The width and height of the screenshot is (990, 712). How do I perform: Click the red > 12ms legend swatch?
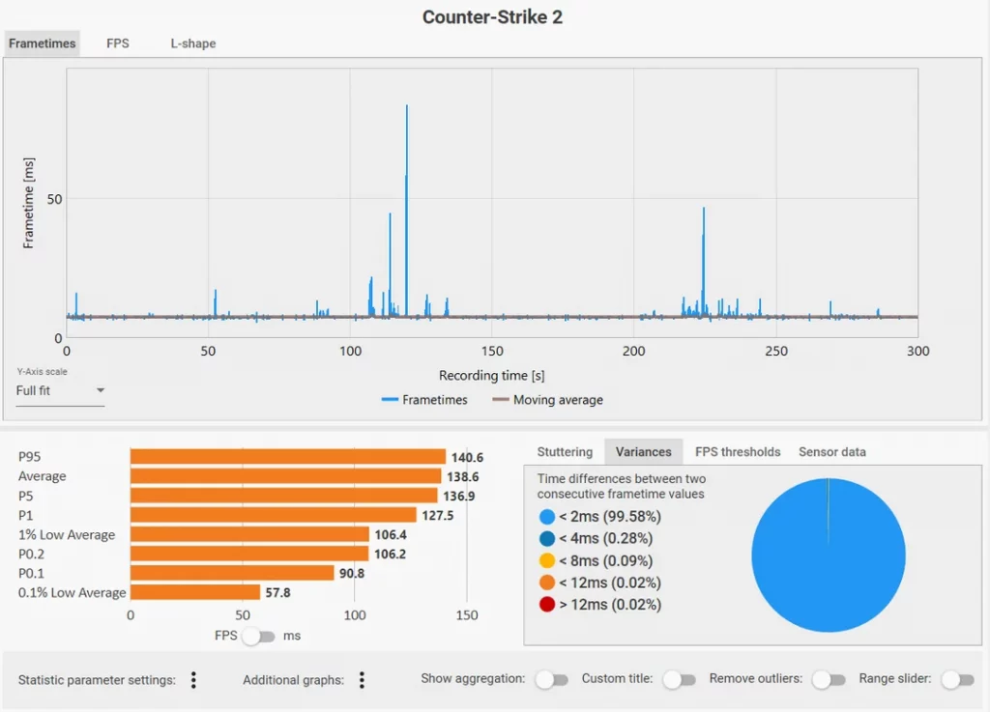tap(547, 604)
